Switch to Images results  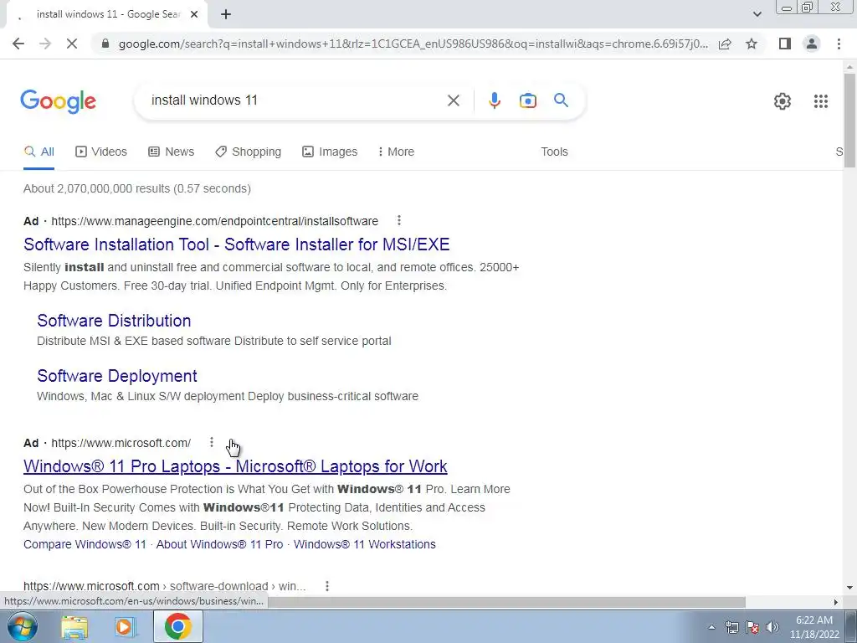[330, 152]
